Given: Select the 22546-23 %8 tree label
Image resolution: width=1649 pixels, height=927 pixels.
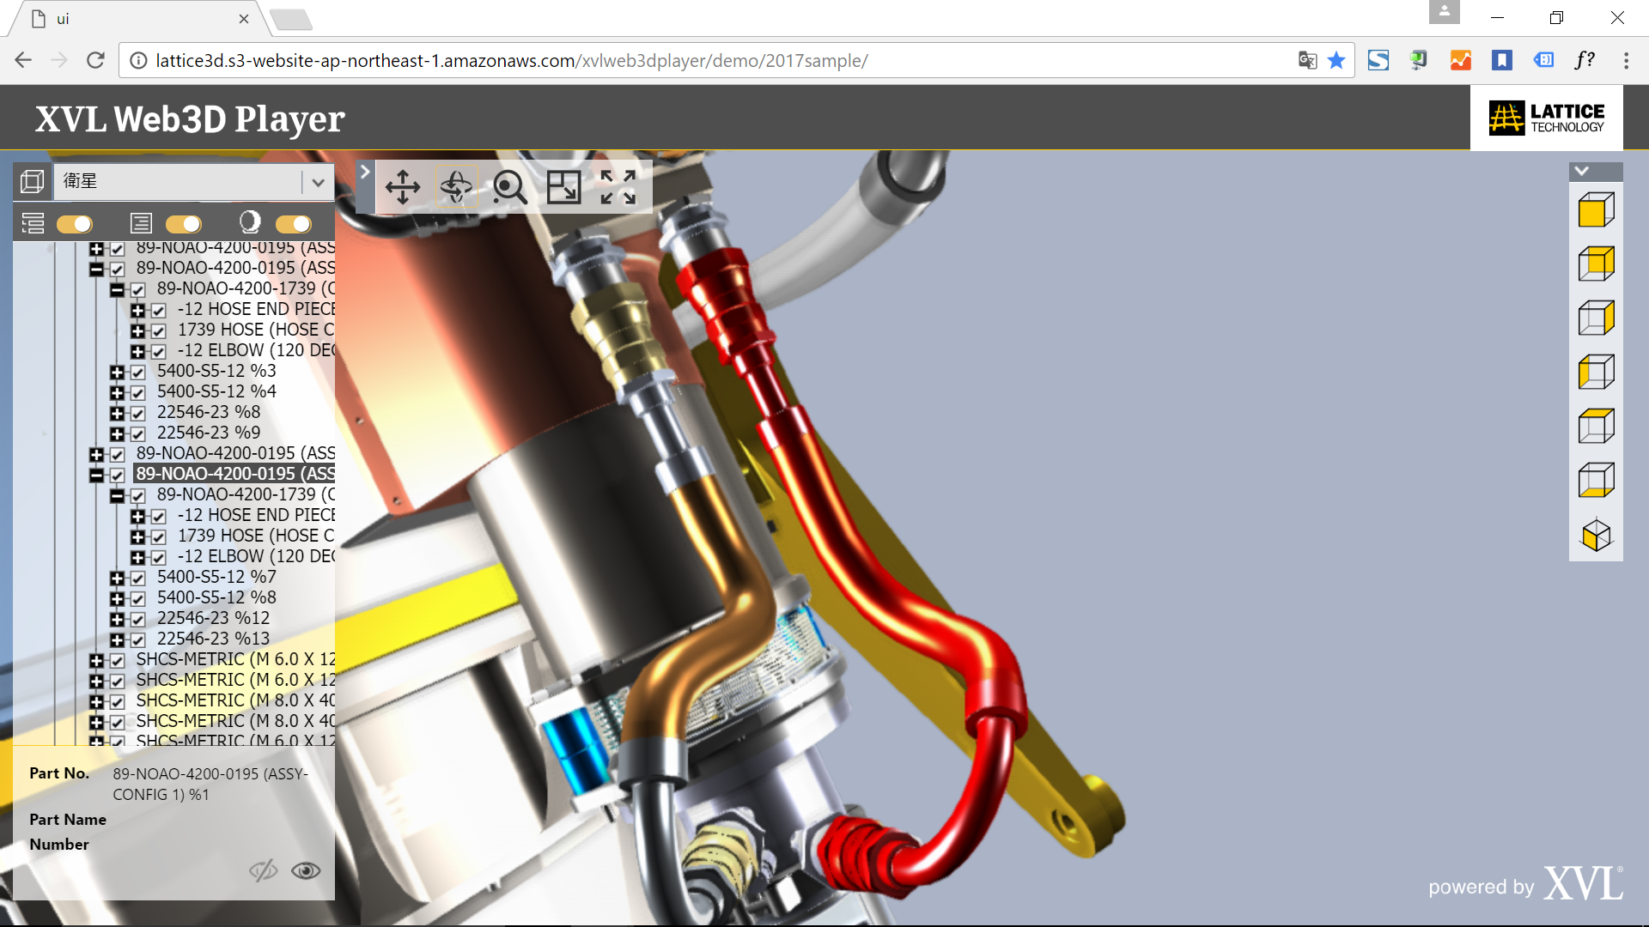Looking at the screenshot, I should 209,412.
